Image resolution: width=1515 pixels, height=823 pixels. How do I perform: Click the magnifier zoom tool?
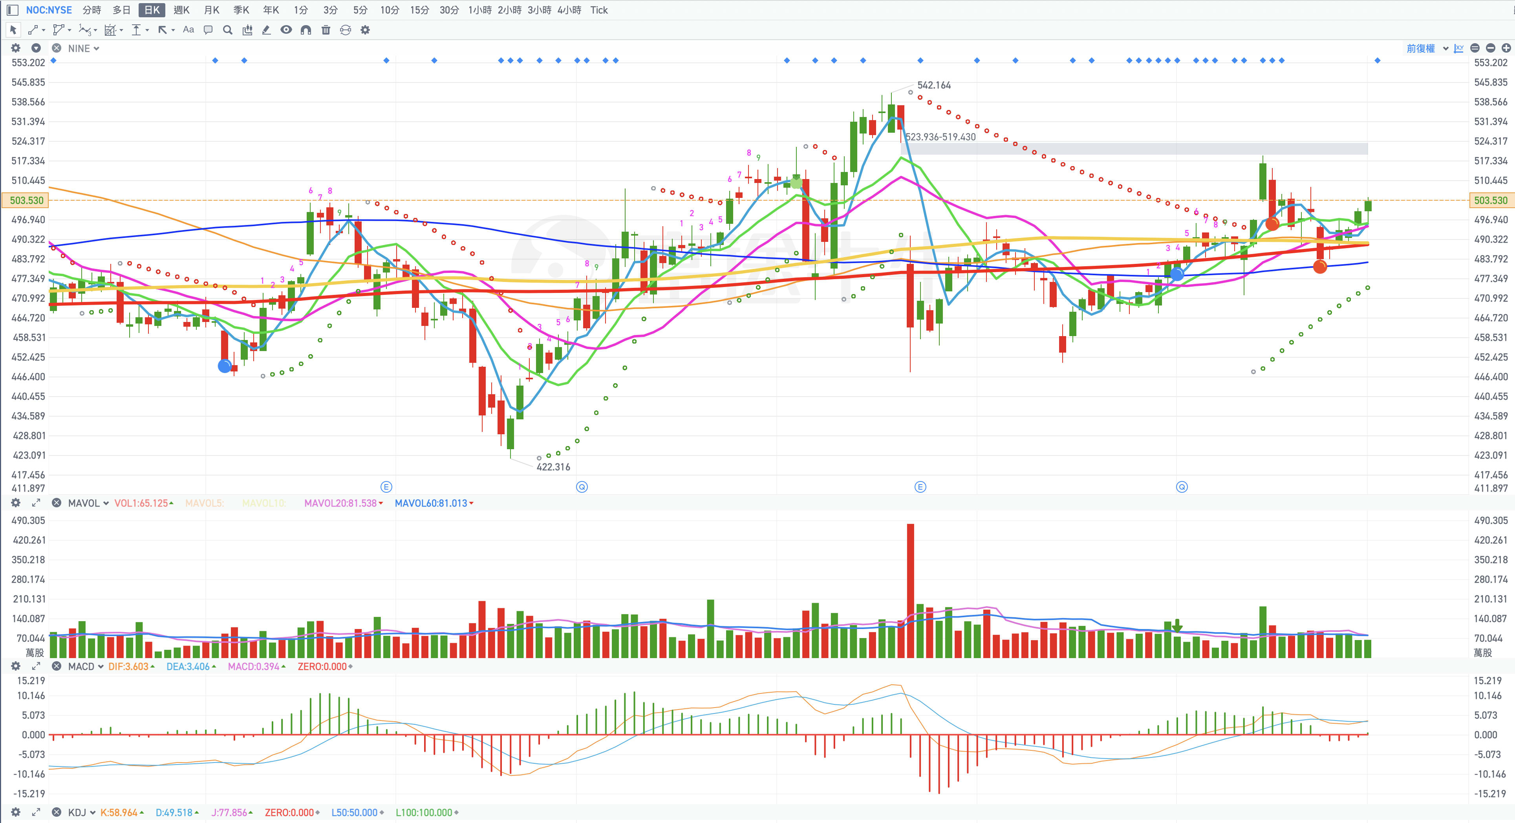coord(228,30)
